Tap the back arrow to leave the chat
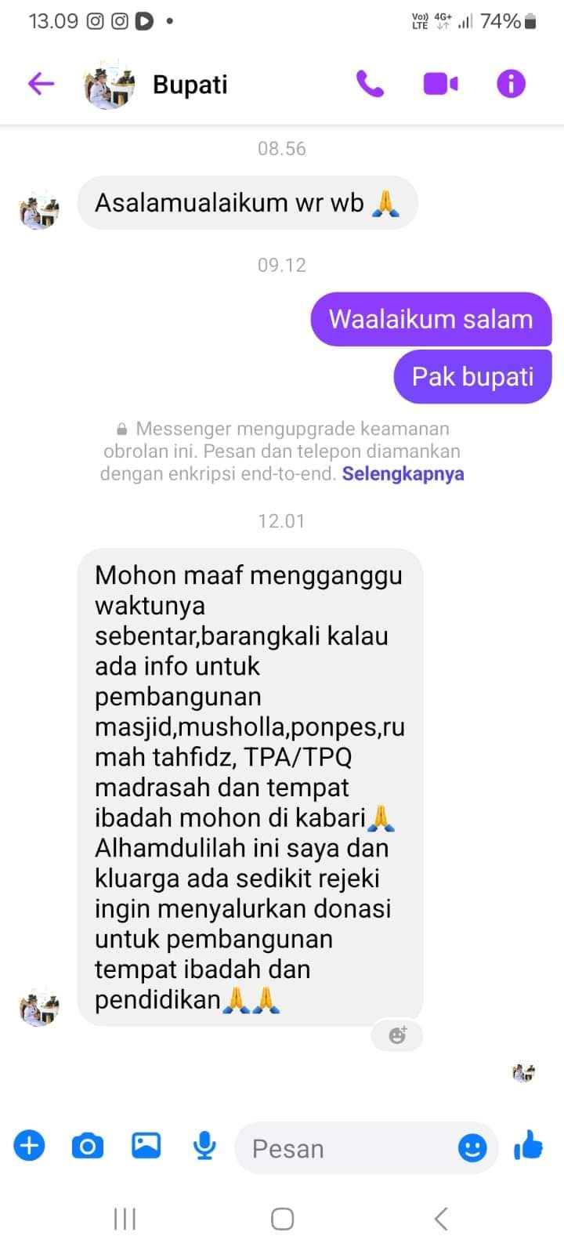The image size is (564, 1254). click(x=41, y=83)
